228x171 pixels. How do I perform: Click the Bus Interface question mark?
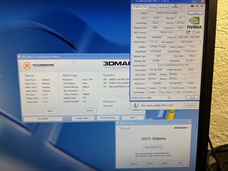tap(200, 42)
